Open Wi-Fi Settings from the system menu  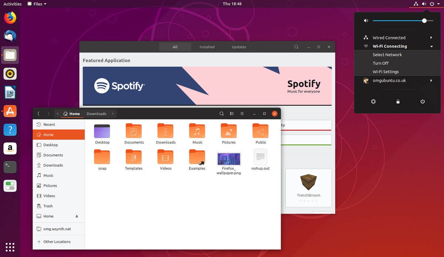386,71
